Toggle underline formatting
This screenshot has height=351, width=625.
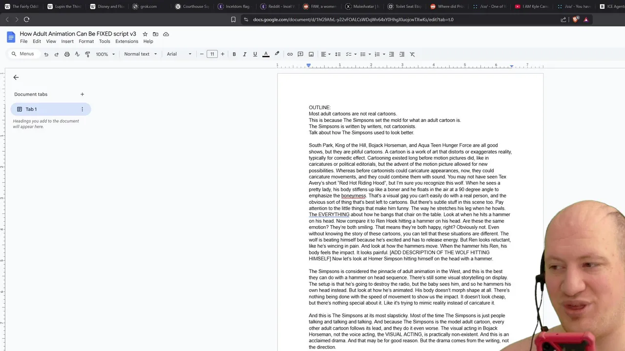[255, 54]
